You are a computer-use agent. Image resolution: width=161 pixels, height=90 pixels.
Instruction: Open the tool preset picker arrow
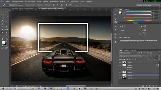(7, 5)
